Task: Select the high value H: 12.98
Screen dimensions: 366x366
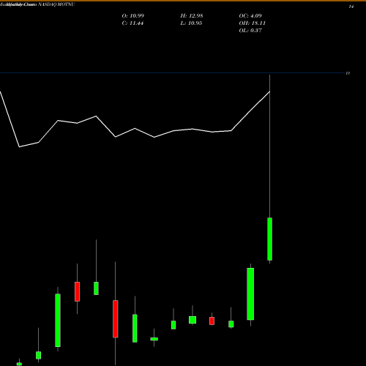Action: (192, 16)
